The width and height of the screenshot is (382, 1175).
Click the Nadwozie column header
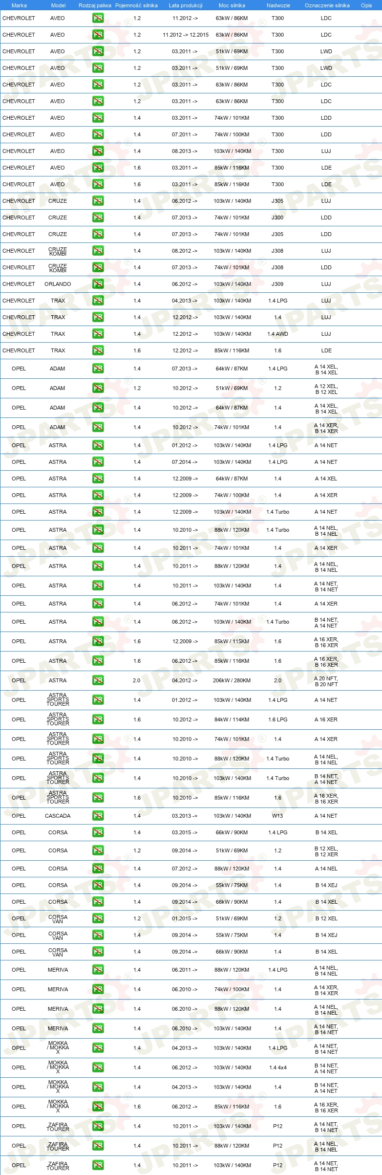point(278,5)
